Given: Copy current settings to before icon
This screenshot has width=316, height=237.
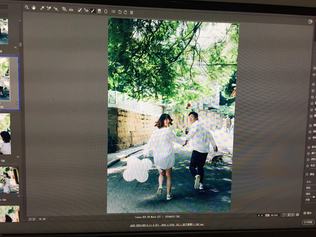Looking at the screenshot, I should pos(293,215).
